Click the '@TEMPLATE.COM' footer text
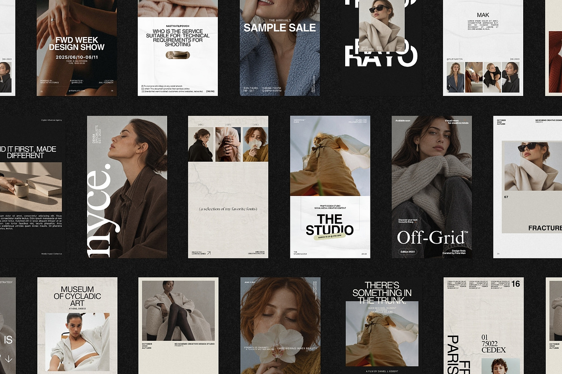Viewport: 562px width, 374px height. [77, 90]
